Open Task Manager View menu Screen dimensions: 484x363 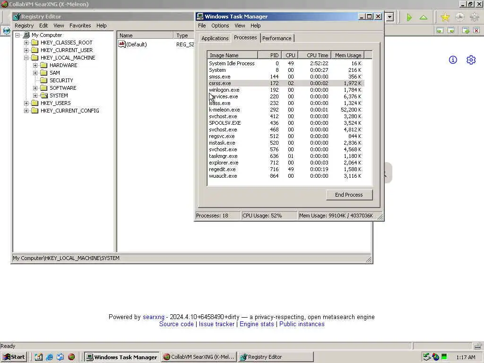pyautogui.click(x=240, y=26)
